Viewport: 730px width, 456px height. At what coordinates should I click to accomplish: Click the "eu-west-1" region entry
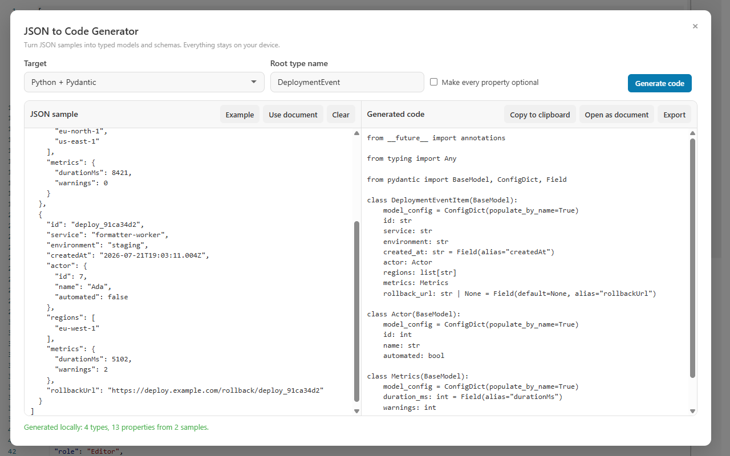77,328
